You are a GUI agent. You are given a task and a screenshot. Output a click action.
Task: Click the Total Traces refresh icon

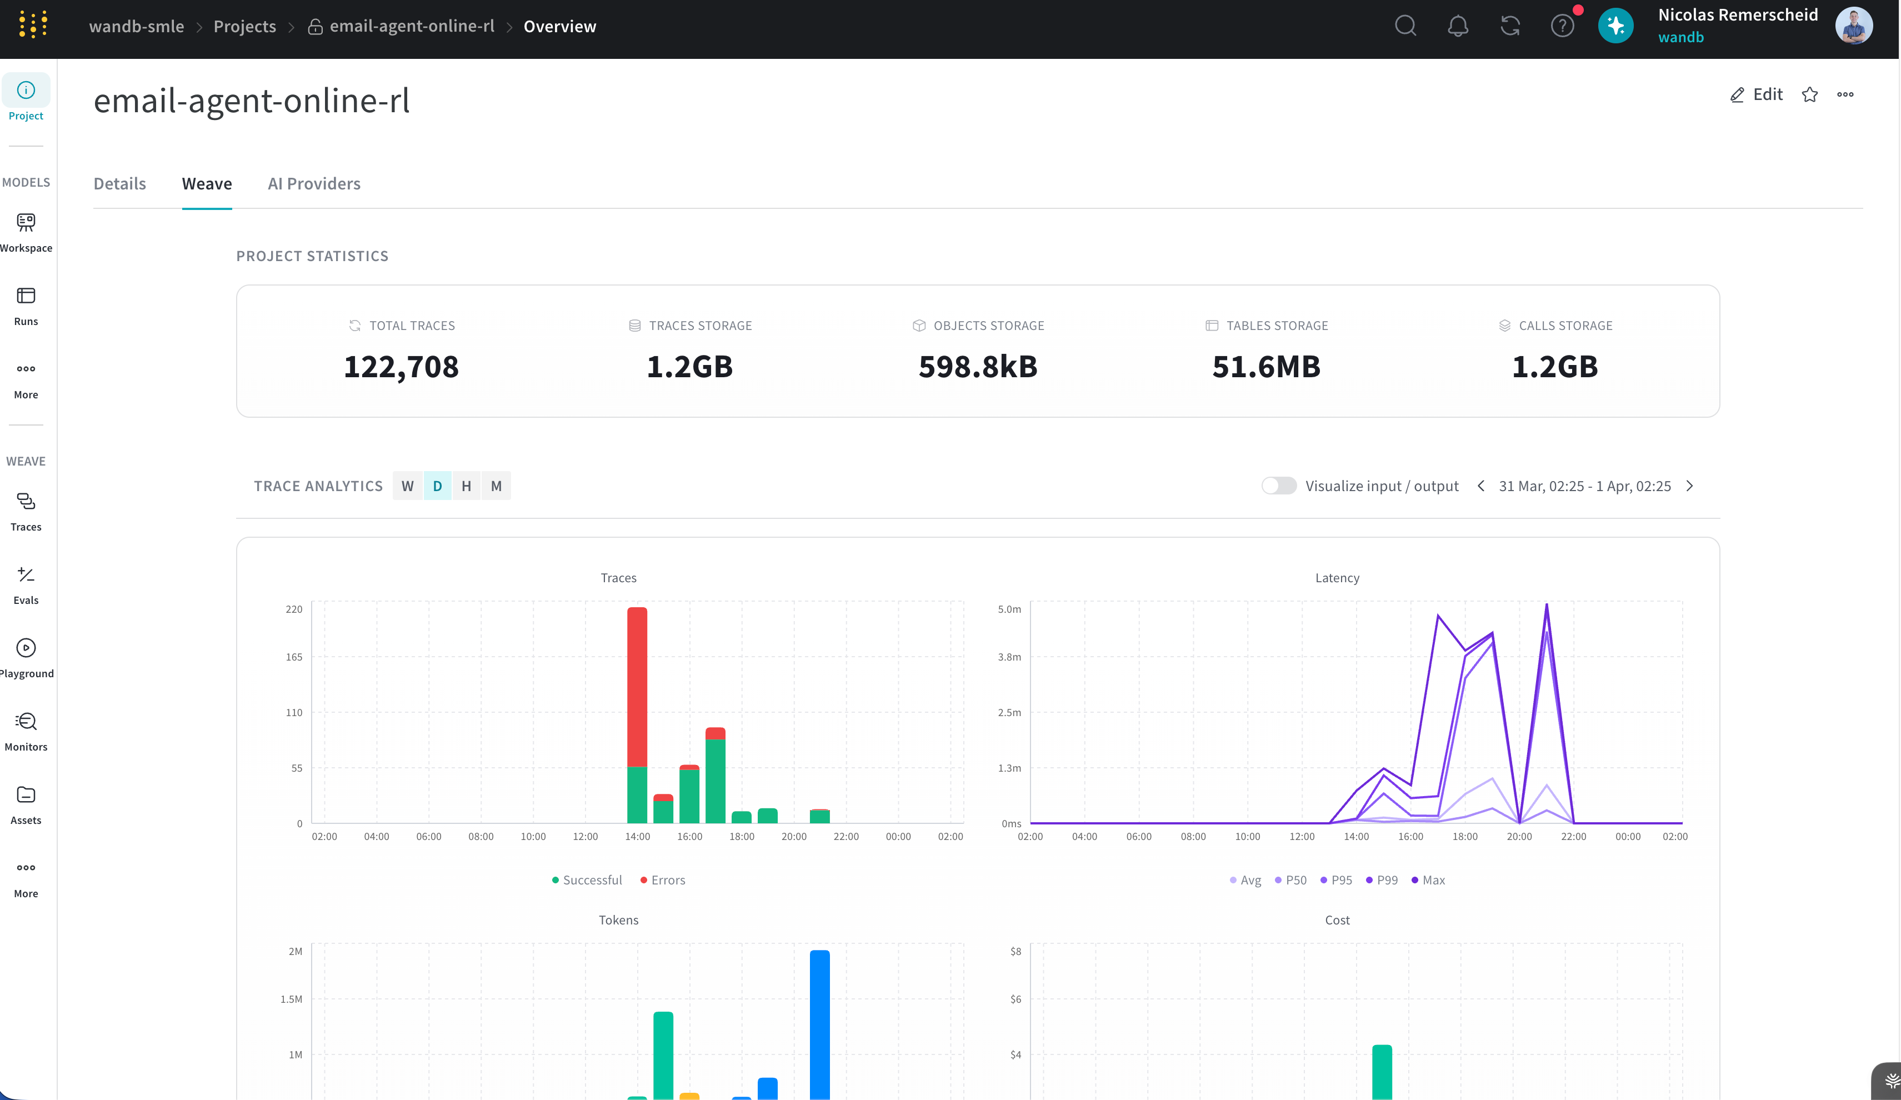click(354, 325)
